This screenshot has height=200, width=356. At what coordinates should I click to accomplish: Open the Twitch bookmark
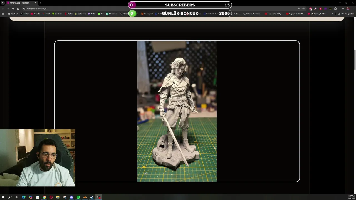click(x=92, y=14)
